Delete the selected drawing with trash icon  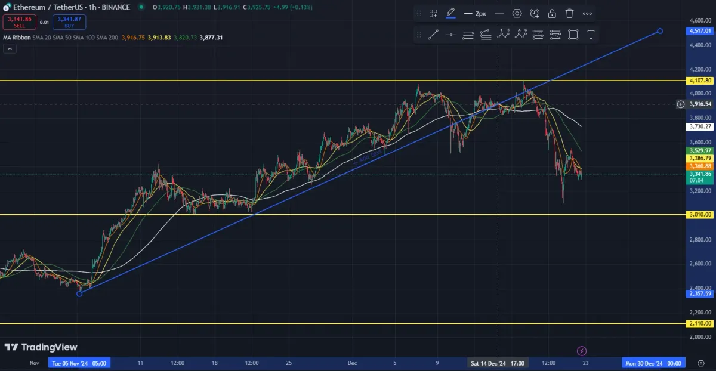pyautogui.click(x=570, y=13)
